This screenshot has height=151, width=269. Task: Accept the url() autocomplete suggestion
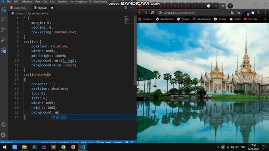94,117
